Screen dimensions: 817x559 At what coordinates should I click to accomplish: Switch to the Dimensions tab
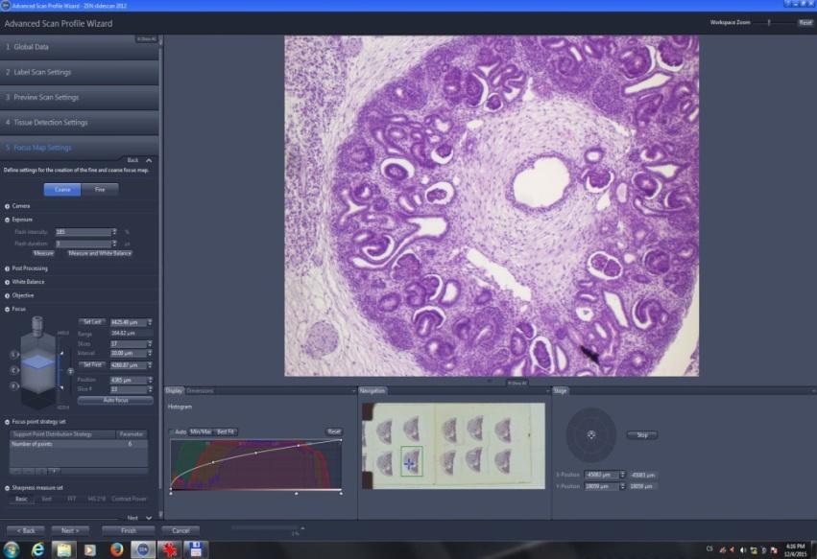click(200, 391)
